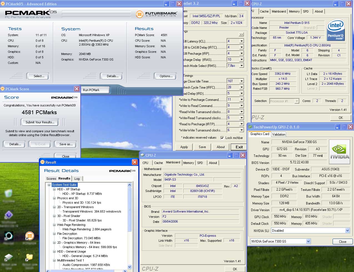
Task: Click the Exit button in MemSet
Action: [239, 147]
